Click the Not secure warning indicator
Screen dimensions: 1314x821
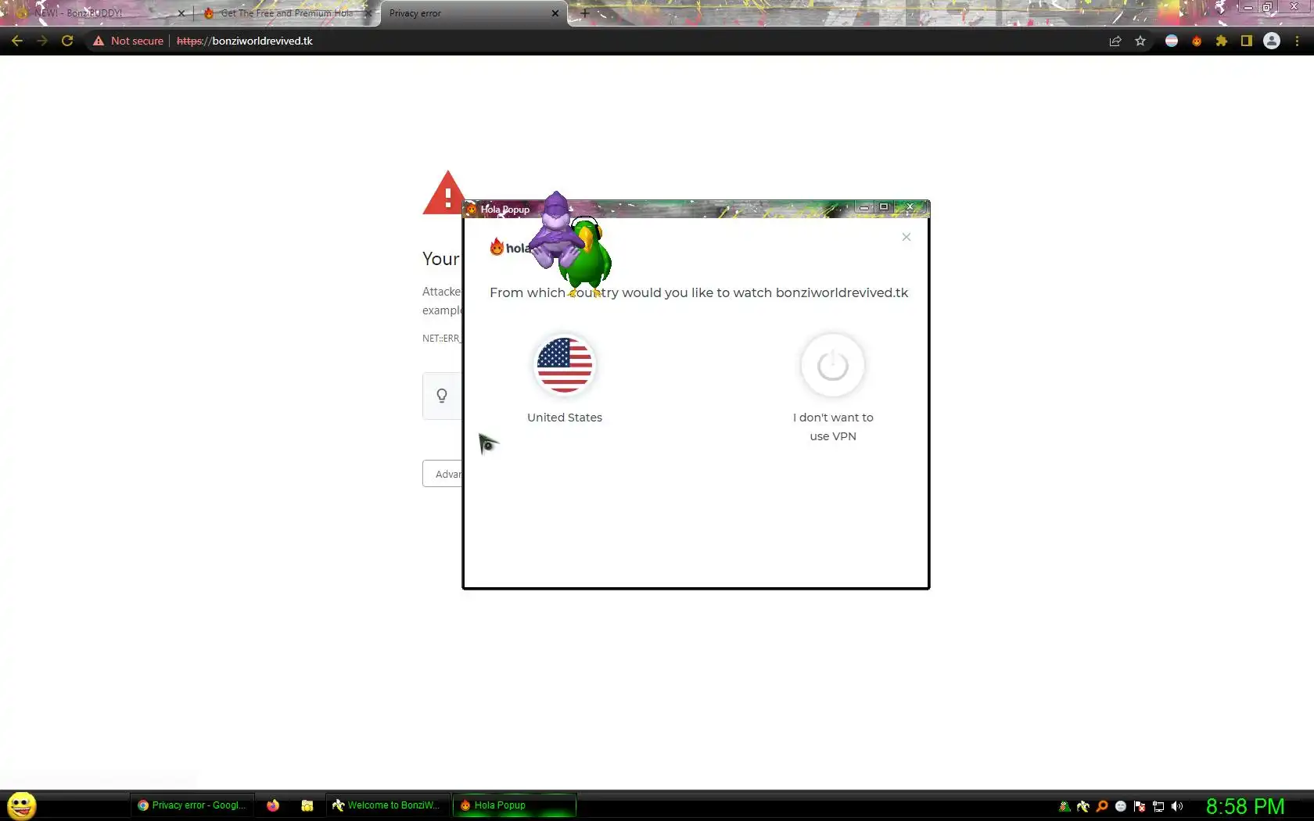pyautogui.click(x=128, y=41)
